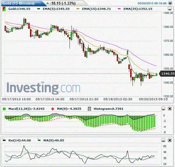Image resolution: width=175 pixels, height=167 pixels.
Task: Click the MA(9):40.85 label
Action: click(54, 140)
